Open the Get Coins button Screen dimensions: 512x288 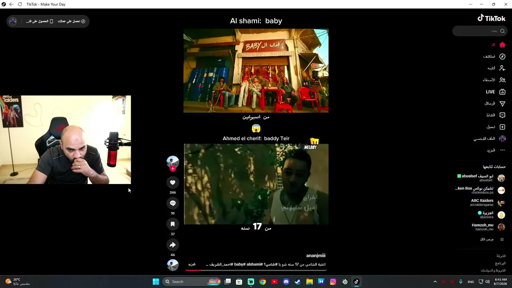(71, 21)
